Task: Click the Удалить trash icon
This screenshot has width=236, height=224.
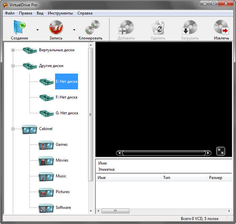Action: click(x=158, y=27)
